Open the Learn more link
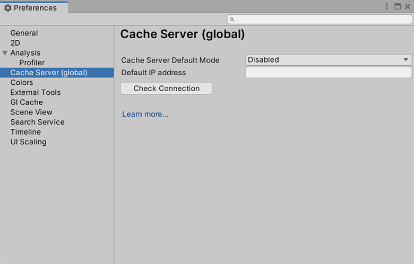The height and width of the screenshot is (264, 414). (145, 114)
